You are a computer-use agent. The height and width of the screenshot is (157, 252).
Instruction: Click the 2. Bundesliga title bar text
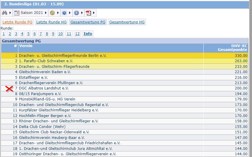pos(34,4)
